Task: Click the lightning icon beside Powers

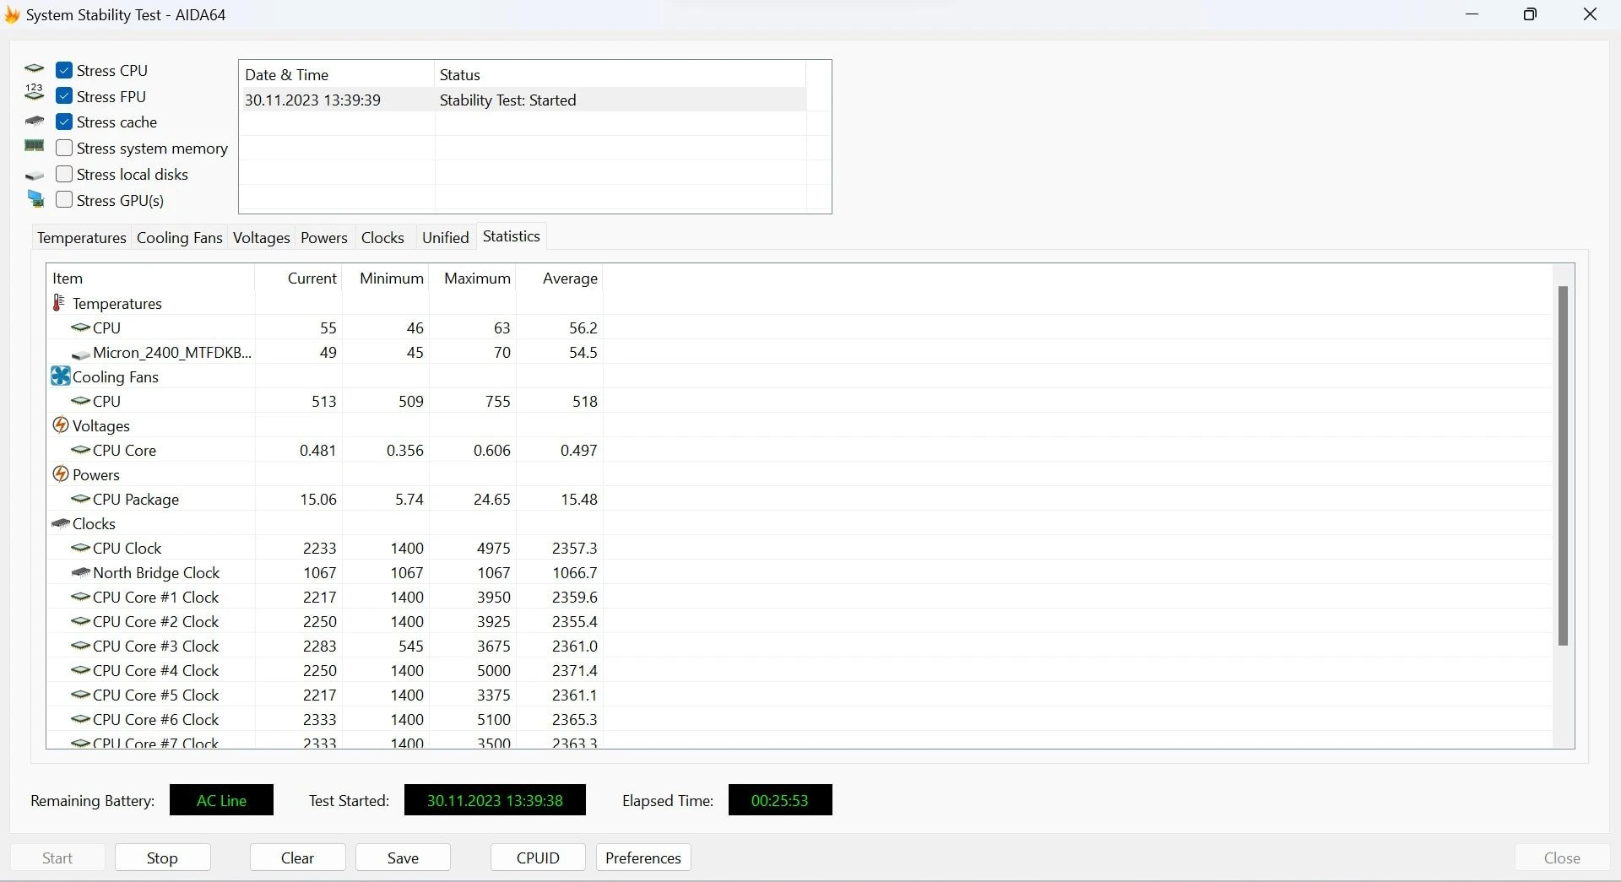Action: pyautogui.click(x=60, y=473)
